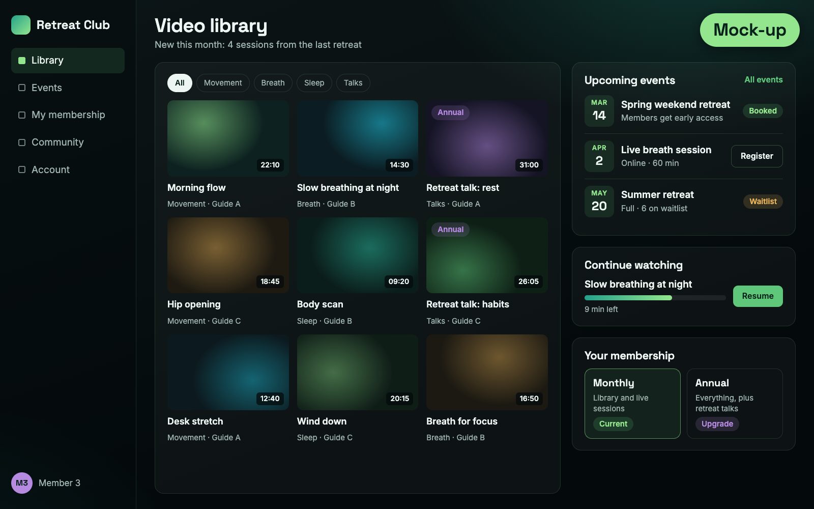The height and width of the screenshot is (509, 814).
Task: Filter videos by Sleep
Action: (x=314, y=83)
